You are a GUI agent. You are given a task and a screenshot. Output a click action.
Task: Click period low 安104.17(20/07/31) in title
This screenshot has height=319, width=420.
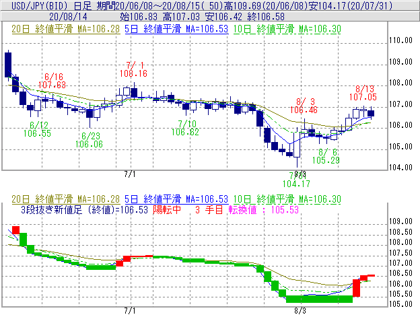click(x=351, y=5)
